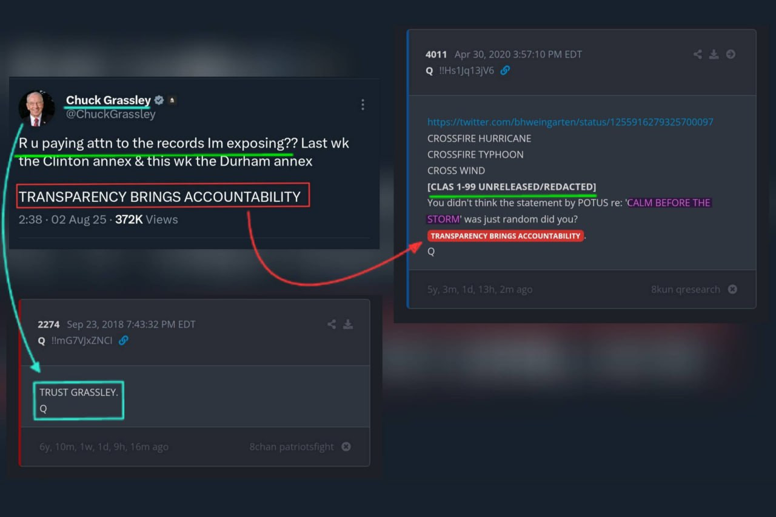Click post number 2274
This screenshot has height=517, width=776.
48,324
